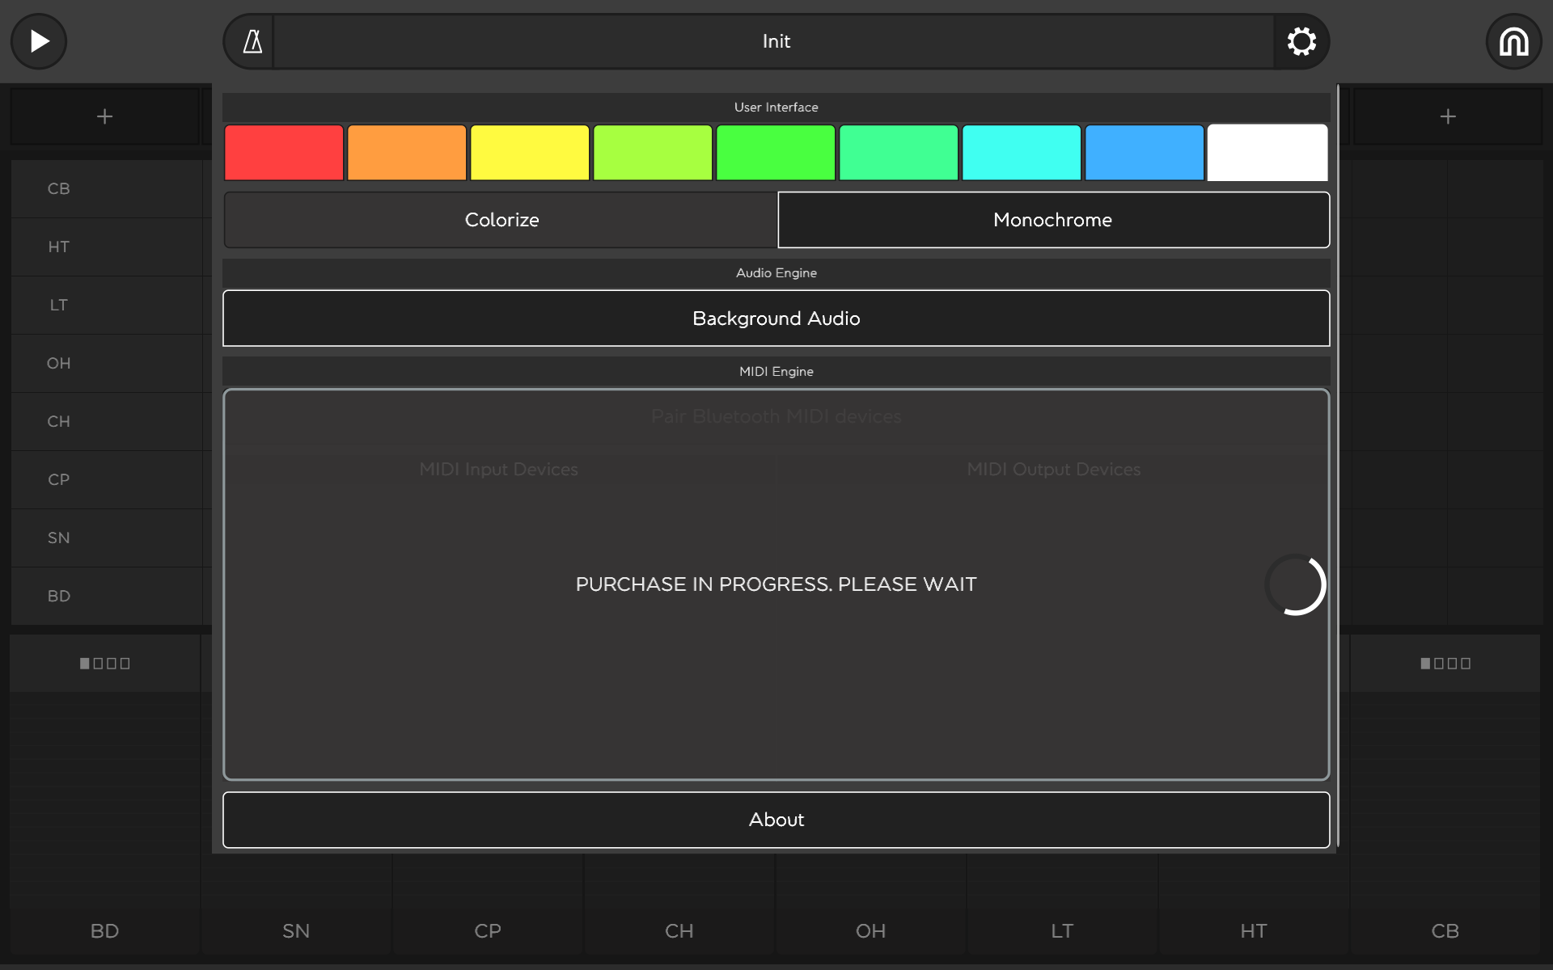Screen dimensions: 1553x970
Task: Pick the orange interface color
Action: click(x=407, y=152)
